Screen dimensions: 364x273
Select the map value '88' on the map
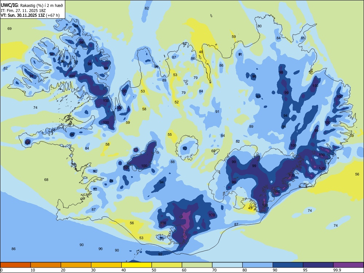[173, 162]
